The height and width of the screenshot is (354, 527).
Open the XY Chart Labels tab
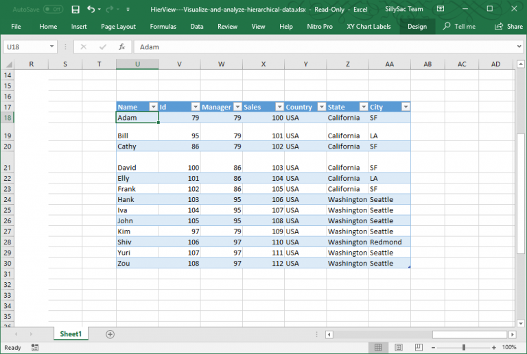368,26
